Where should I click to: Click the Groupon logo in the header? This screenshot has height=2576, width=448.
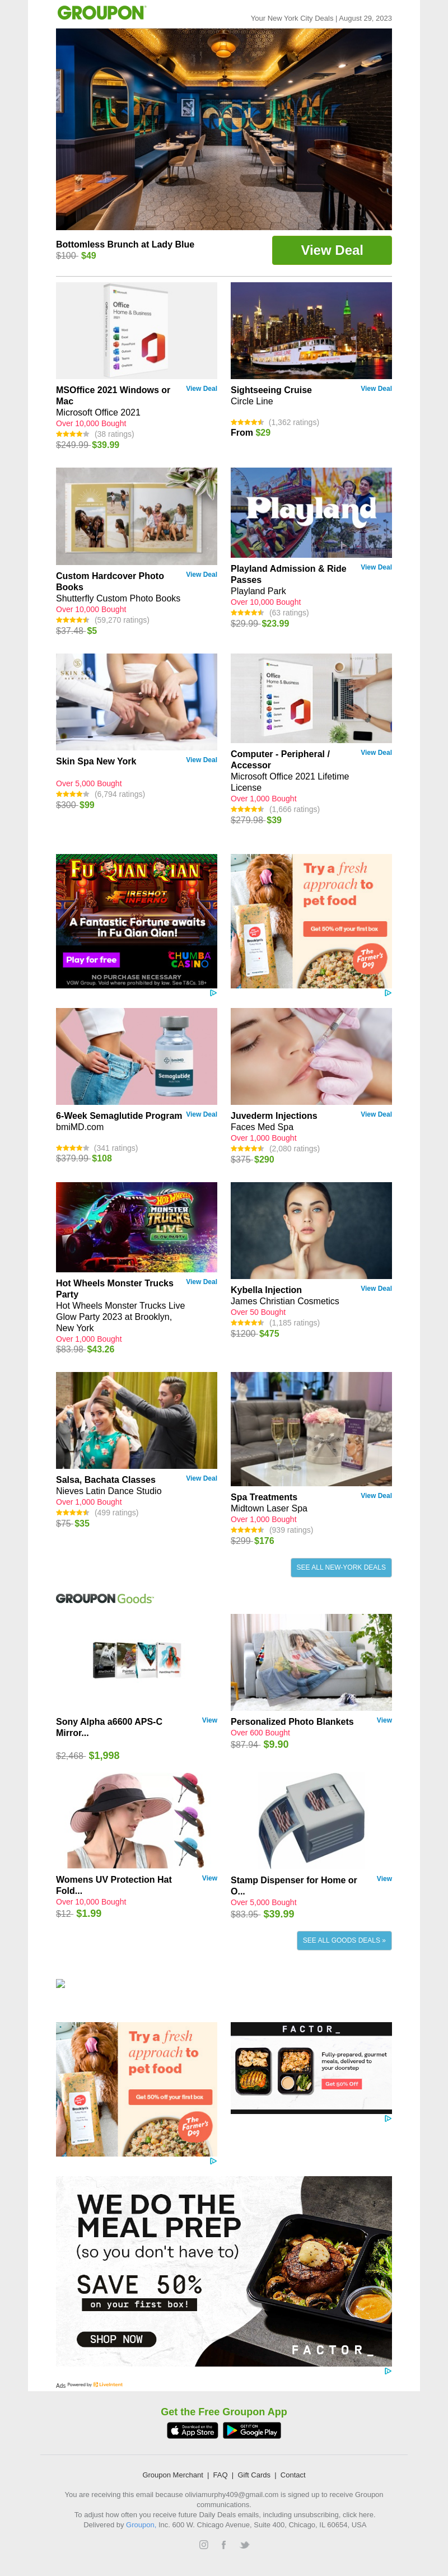[101, 13]
